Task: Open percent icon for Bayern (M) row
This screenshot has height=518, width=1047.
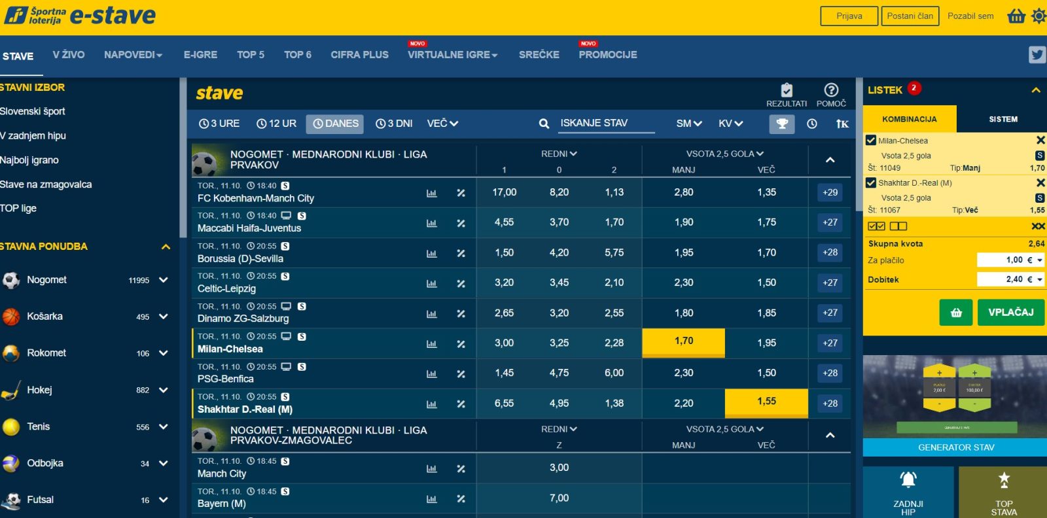Action: click(461, 498)
